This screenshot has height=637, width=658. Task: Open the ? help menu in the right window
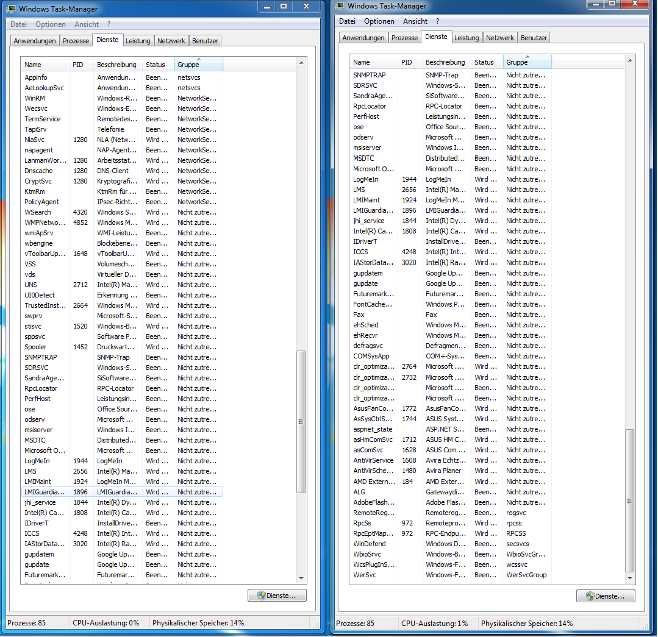coord(437,21)
